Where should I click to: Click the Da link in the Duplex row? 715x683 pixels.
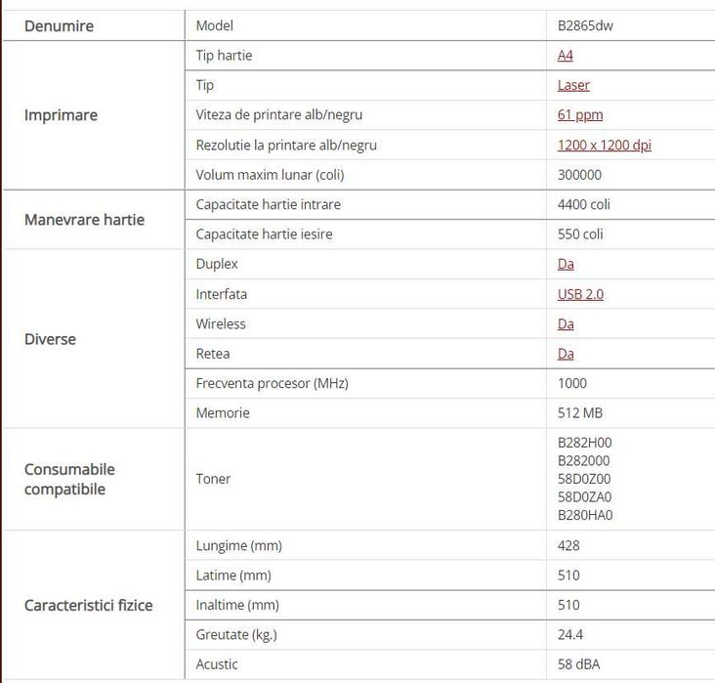(x=566, y=264)
